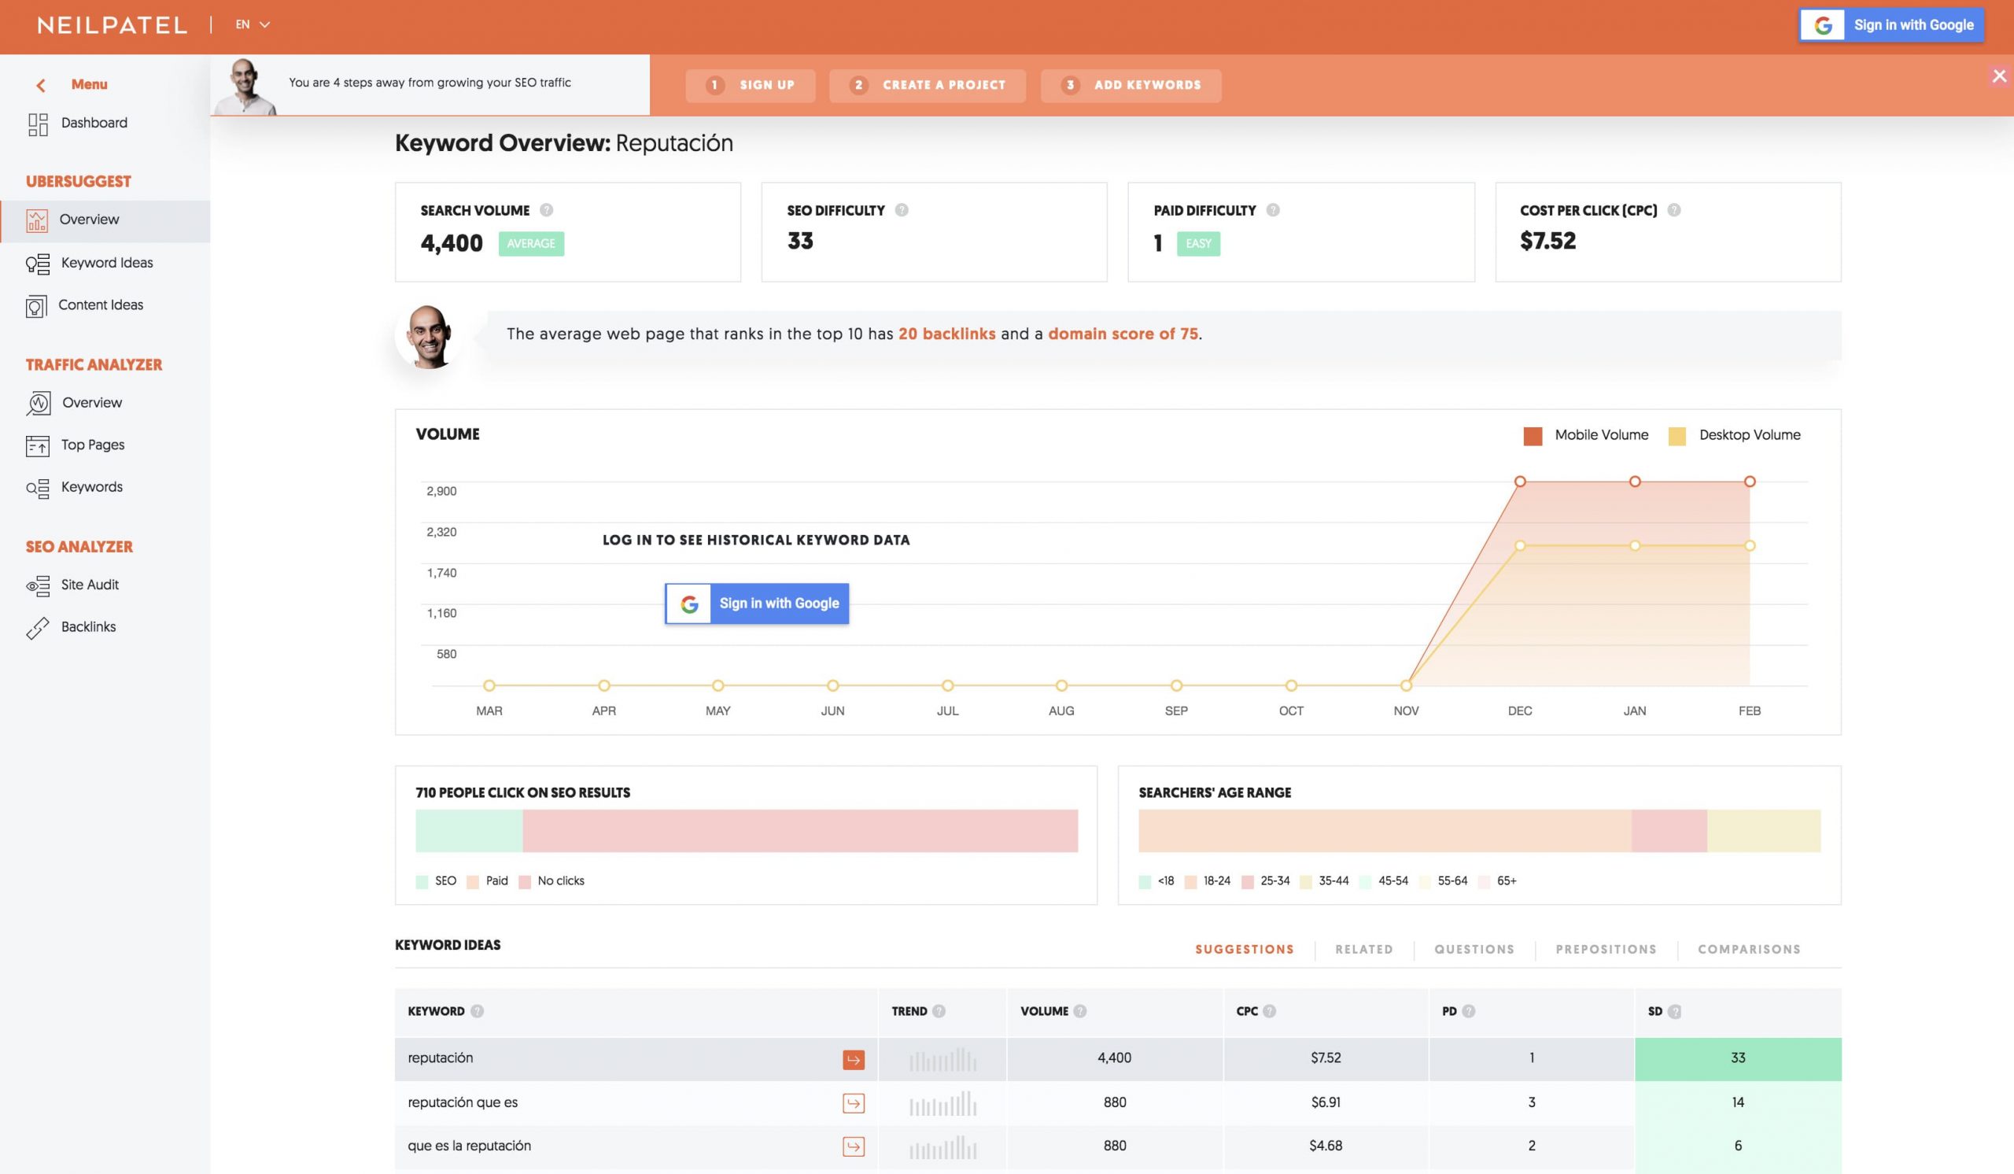Click Sign in with Google in header

click(1891, 24)
